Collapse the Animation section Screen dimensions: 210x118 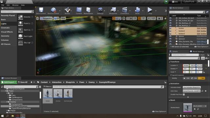[170, 84]
